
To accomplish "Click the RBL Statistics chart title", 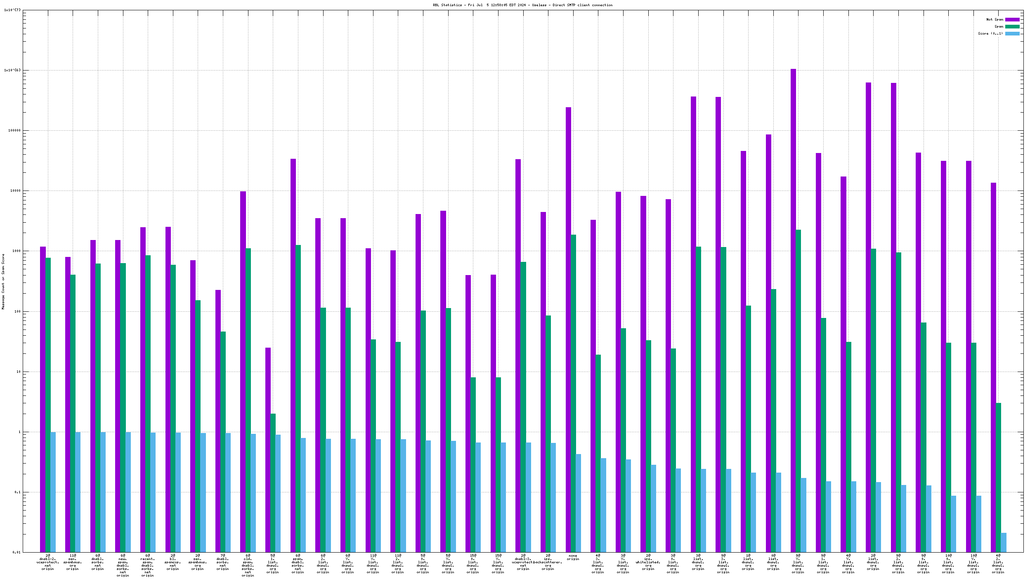I will point(522,5).
